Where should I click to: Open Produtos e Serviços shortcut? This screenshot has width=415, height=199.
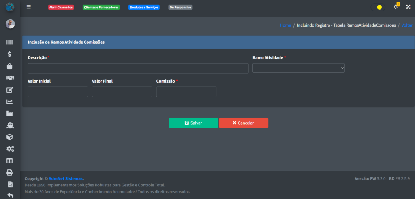click(144, 7)
